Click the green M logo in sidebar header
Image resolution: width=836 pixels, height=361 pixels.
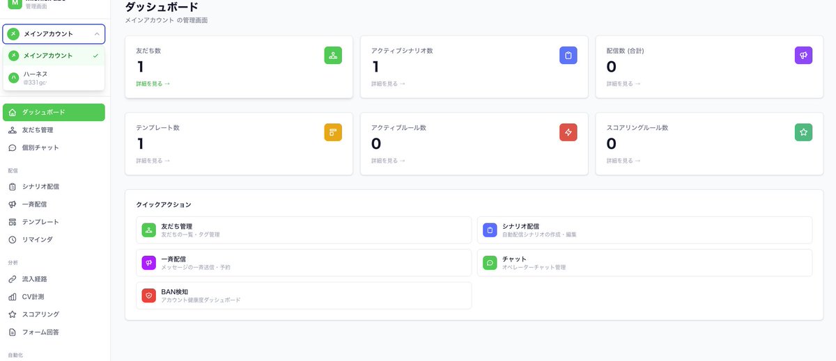click(x=15, y=4)
